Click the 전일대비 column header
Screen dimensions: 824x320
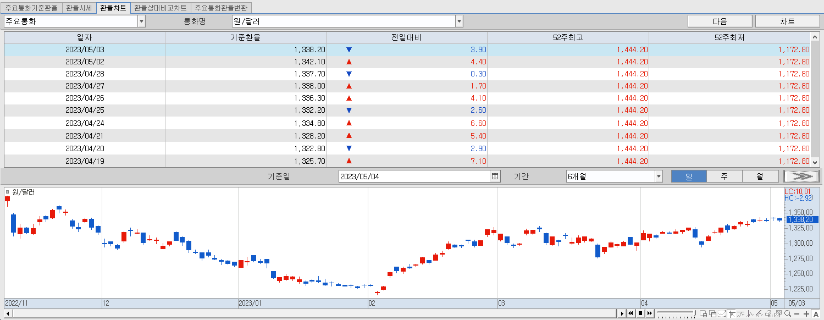tap(407, 37)
